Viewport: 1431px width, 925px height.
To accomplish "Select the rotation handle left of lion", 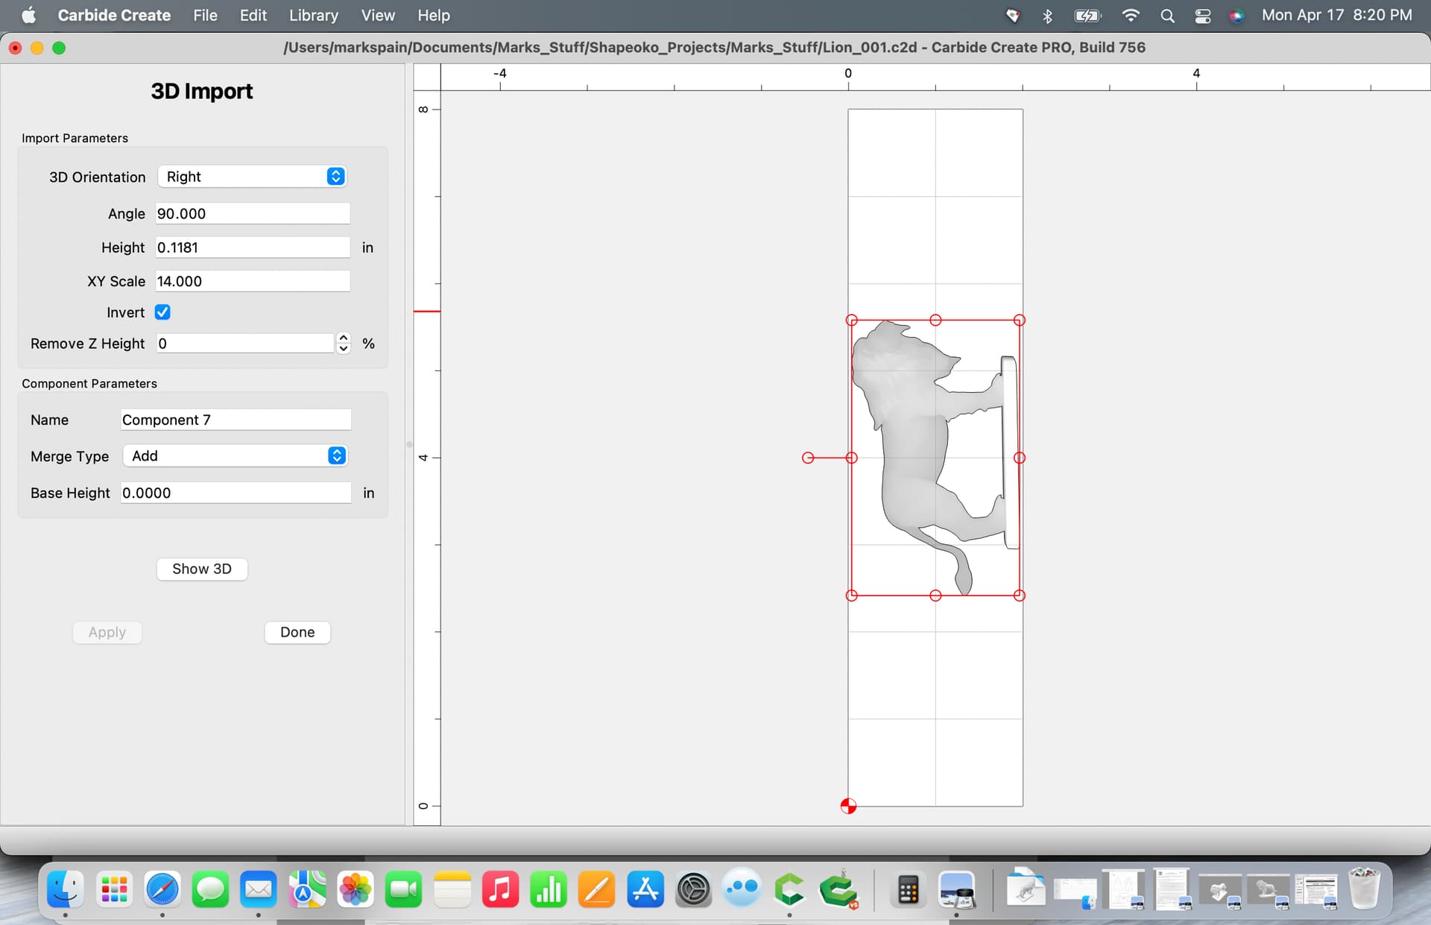I will [808, 458].
